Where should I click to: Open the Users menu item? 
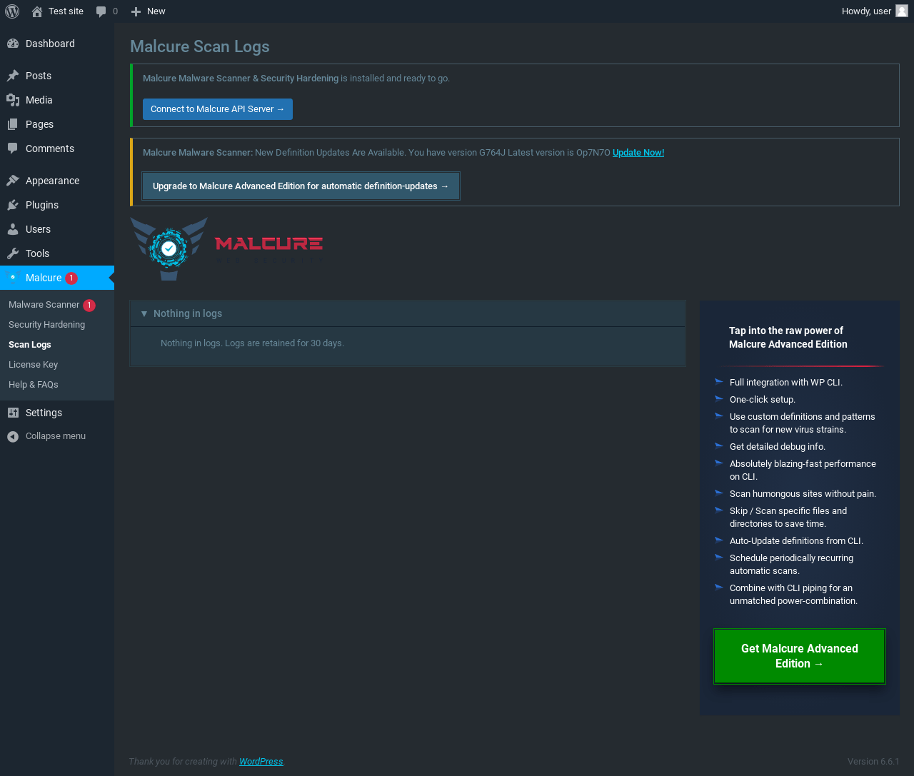click(57, 229)
